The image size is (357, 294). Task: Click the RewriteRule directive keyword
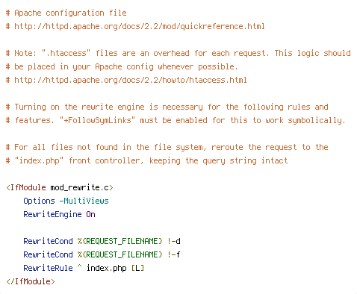48,268
